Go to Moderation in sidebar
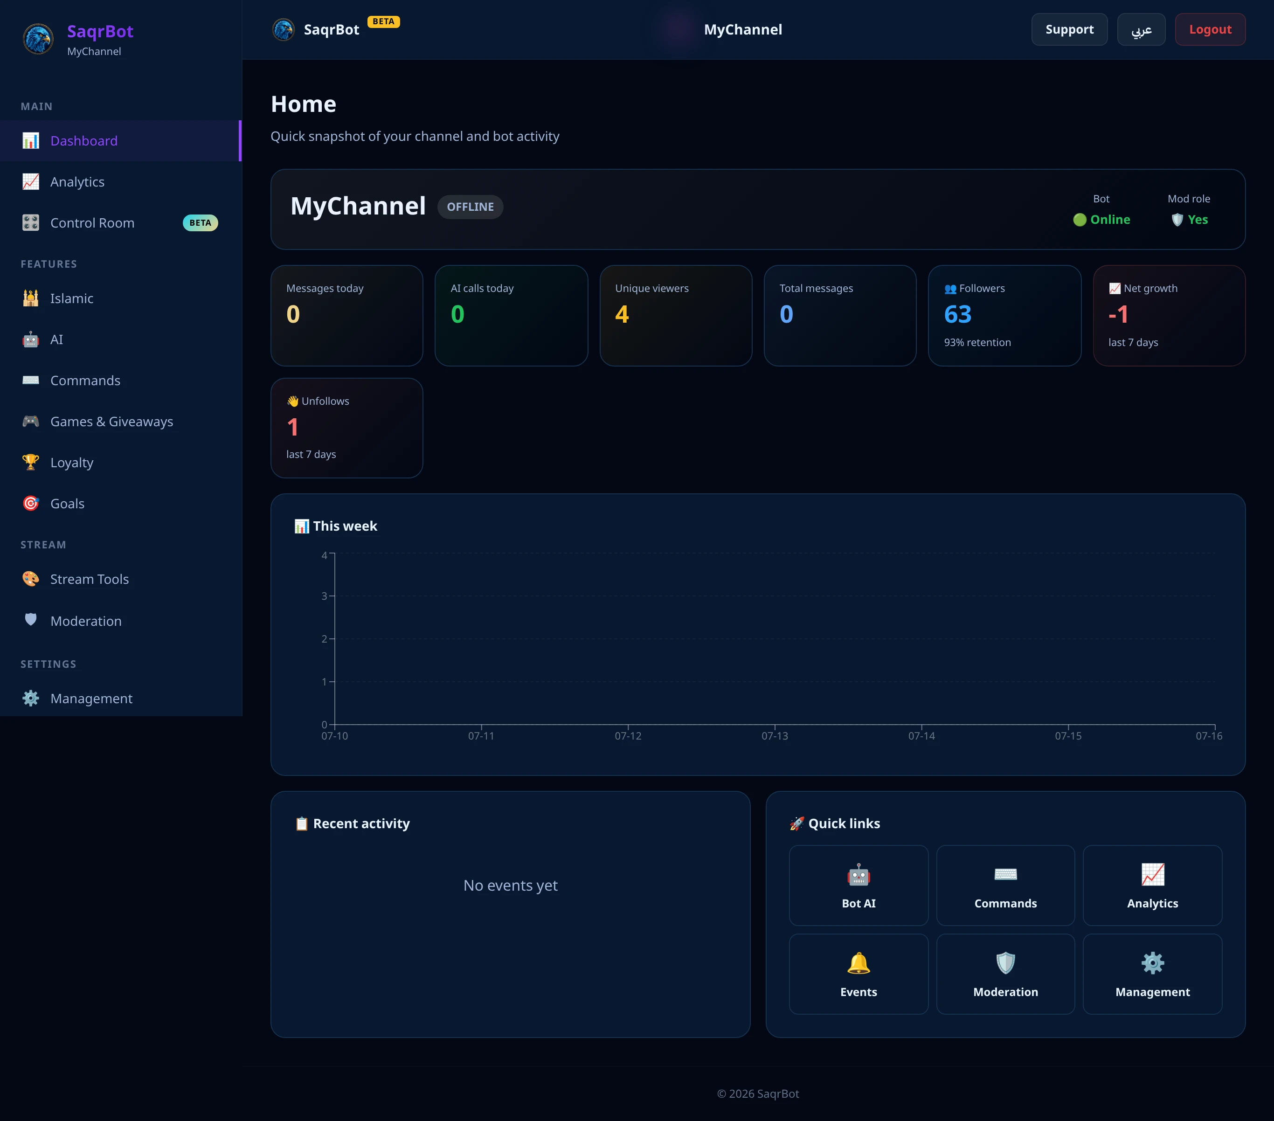Viewport: 1274px width, 1121px height. pyautogui.click(x=121, y=621)
